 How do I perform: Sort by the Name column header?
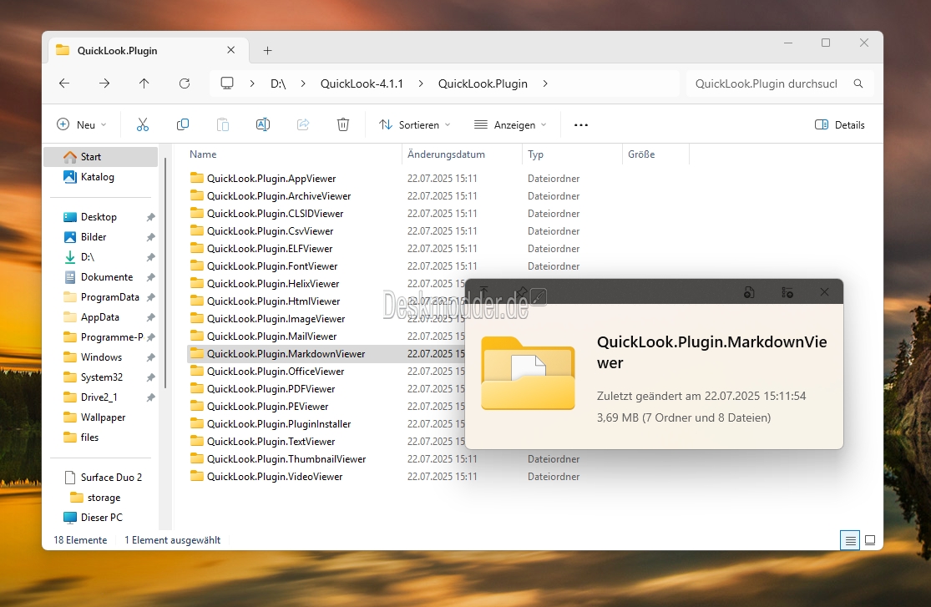[x=203, y=154]
